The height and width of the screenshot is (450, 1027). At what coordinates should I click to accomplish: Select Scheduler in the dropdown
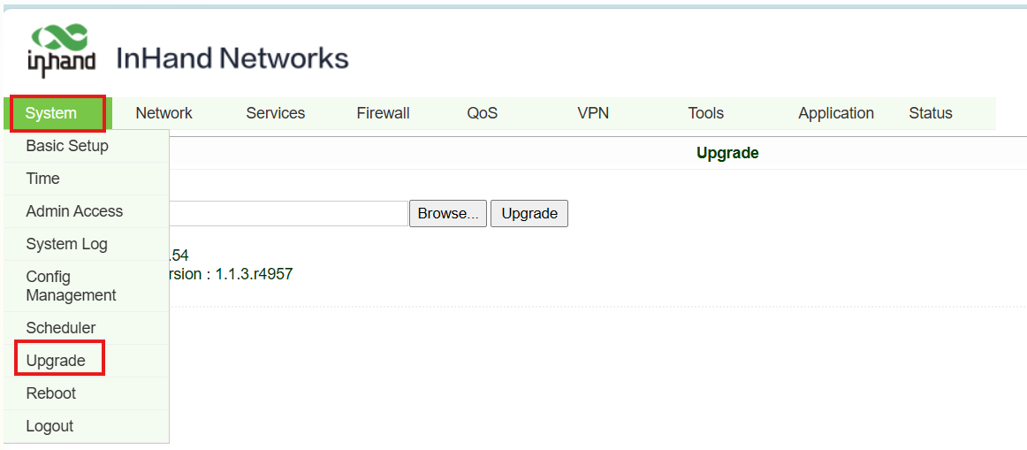[x=60, y=328]
